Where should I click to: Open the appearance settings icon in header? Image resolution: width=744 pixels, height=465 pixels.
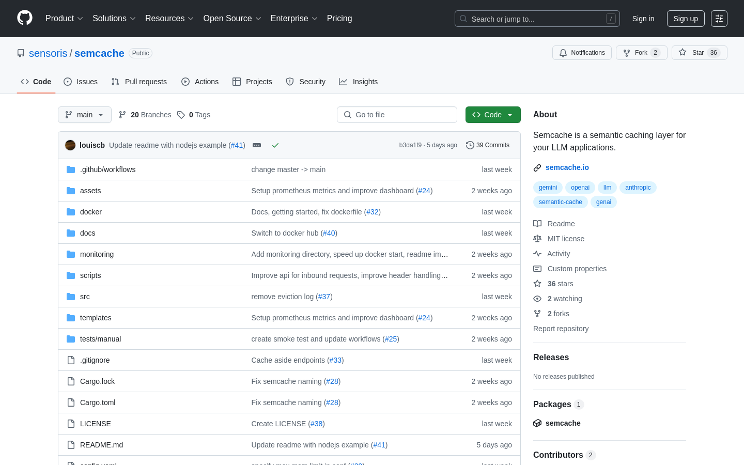[719, 19]
